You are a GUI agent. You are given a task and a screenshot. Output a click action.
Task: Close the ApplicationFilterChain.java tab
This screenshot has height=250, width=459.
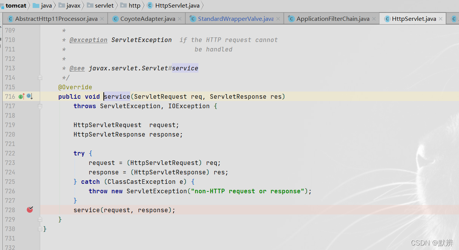(x=374, y=19)
